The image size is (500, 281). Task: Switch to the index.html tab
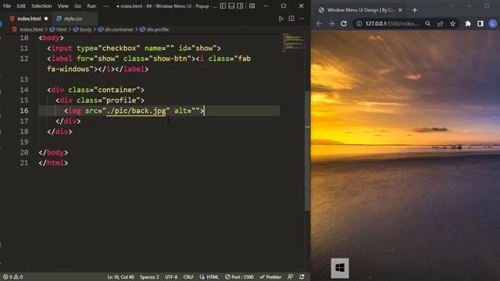[x=29, y=19]
